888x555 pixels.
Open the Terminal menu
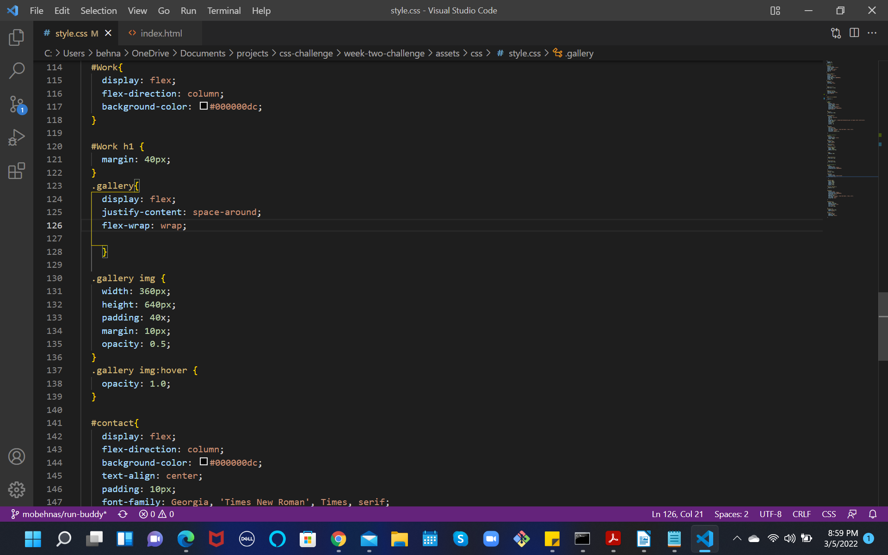(224, 10)
